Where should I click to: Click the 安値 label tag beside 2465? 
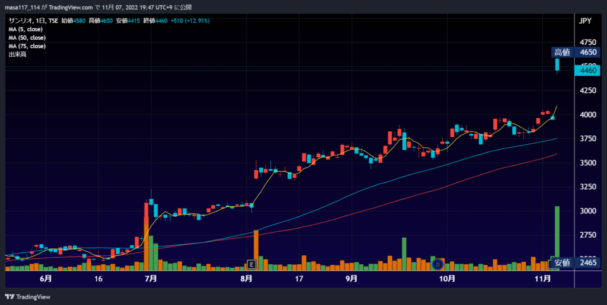562,262
